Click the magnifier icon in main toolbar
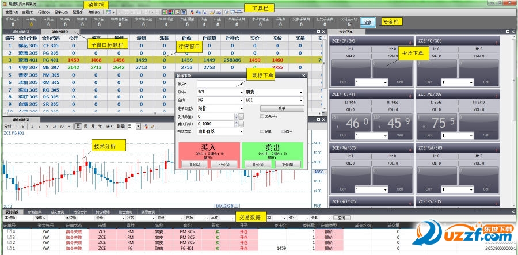518x255 pixels. click(x=227, y=12)
